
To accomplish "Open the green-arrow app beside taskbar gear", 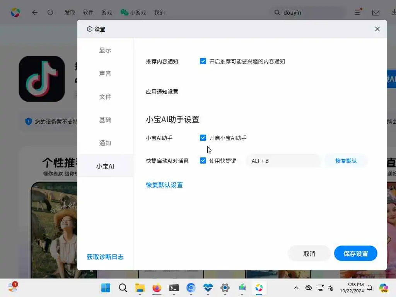I will pos(242,288).
